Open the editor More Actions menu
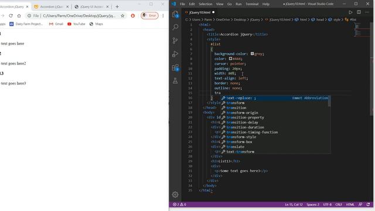Image resolution: width=375 pixels, height=211 pixels. tap(367, 12)
